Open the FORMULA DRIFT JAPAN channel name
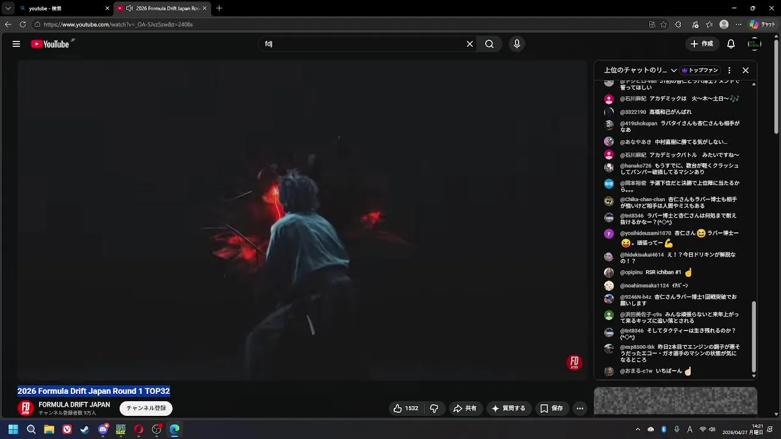This screenshot has width=781, height=439. point(74,405)
